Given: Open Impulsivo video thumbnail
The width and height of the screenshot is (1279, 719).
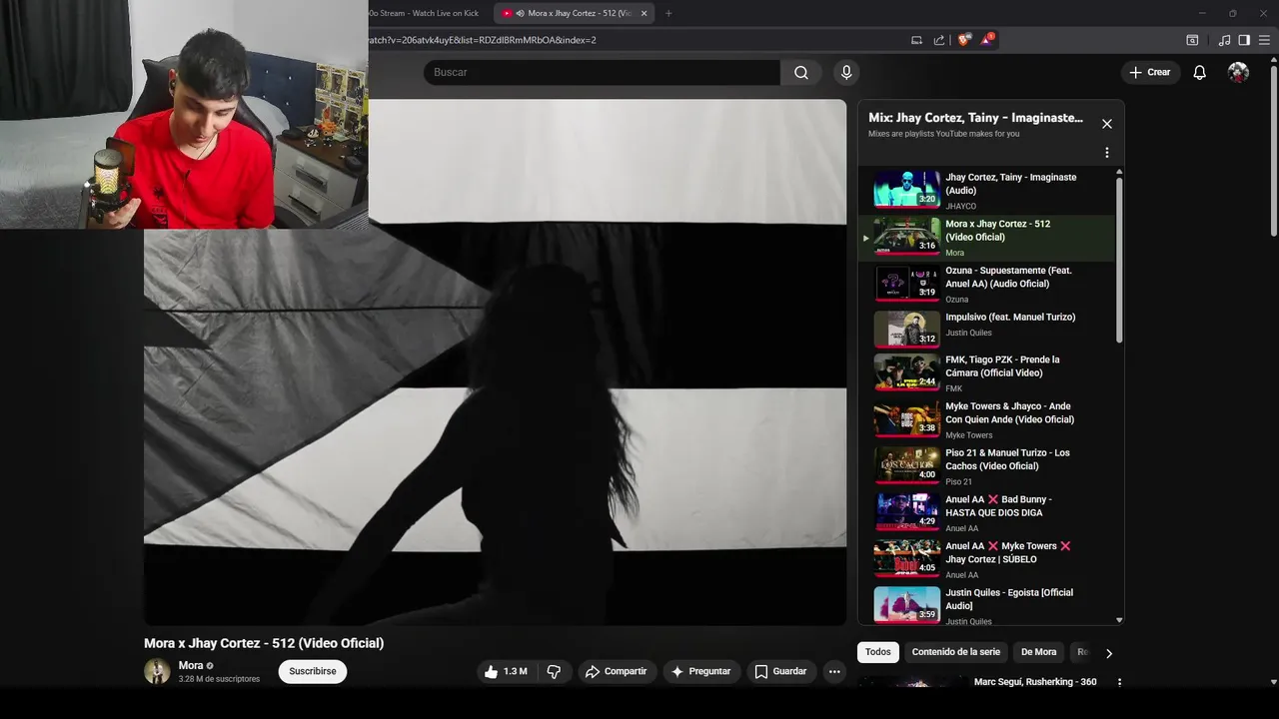Looking at the screenshot, I should point(906,330).
